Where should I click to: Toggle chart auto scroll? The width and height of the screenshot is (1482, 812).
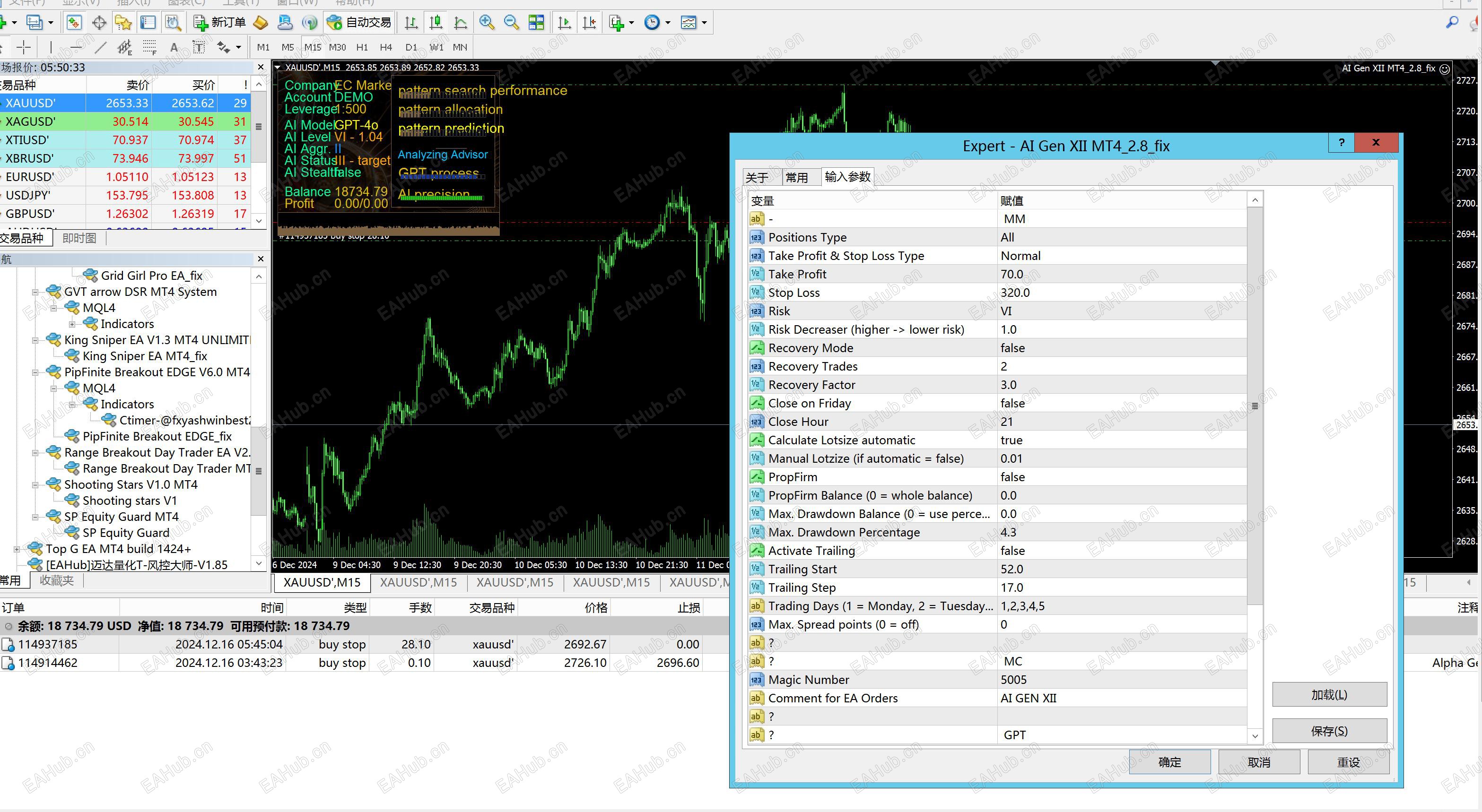point(565,22)
